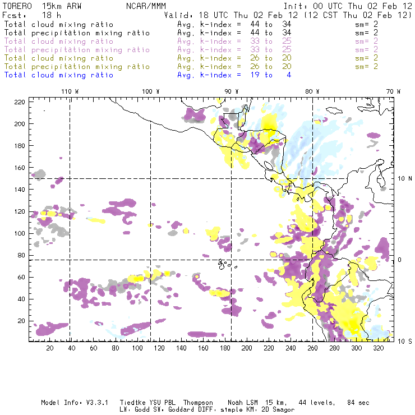
Task: Click the 'TORERO 15km ARW' title text
Action: [x=42, y=6]
